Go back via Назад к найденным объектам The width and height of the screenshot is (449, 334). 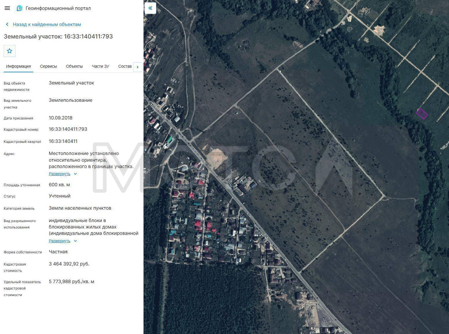(47, 25)
